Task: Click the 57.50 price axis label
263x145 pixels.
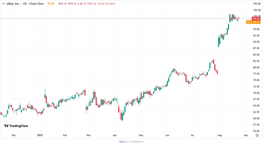Action: click(x=256, y=125)
